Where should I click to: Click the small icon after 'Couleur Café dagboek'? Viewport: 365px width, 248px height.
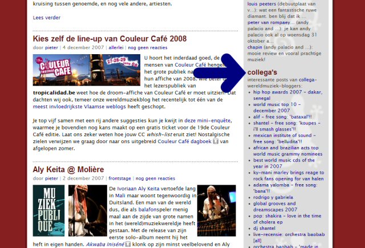pyautogui.click(x=216, y=141)
